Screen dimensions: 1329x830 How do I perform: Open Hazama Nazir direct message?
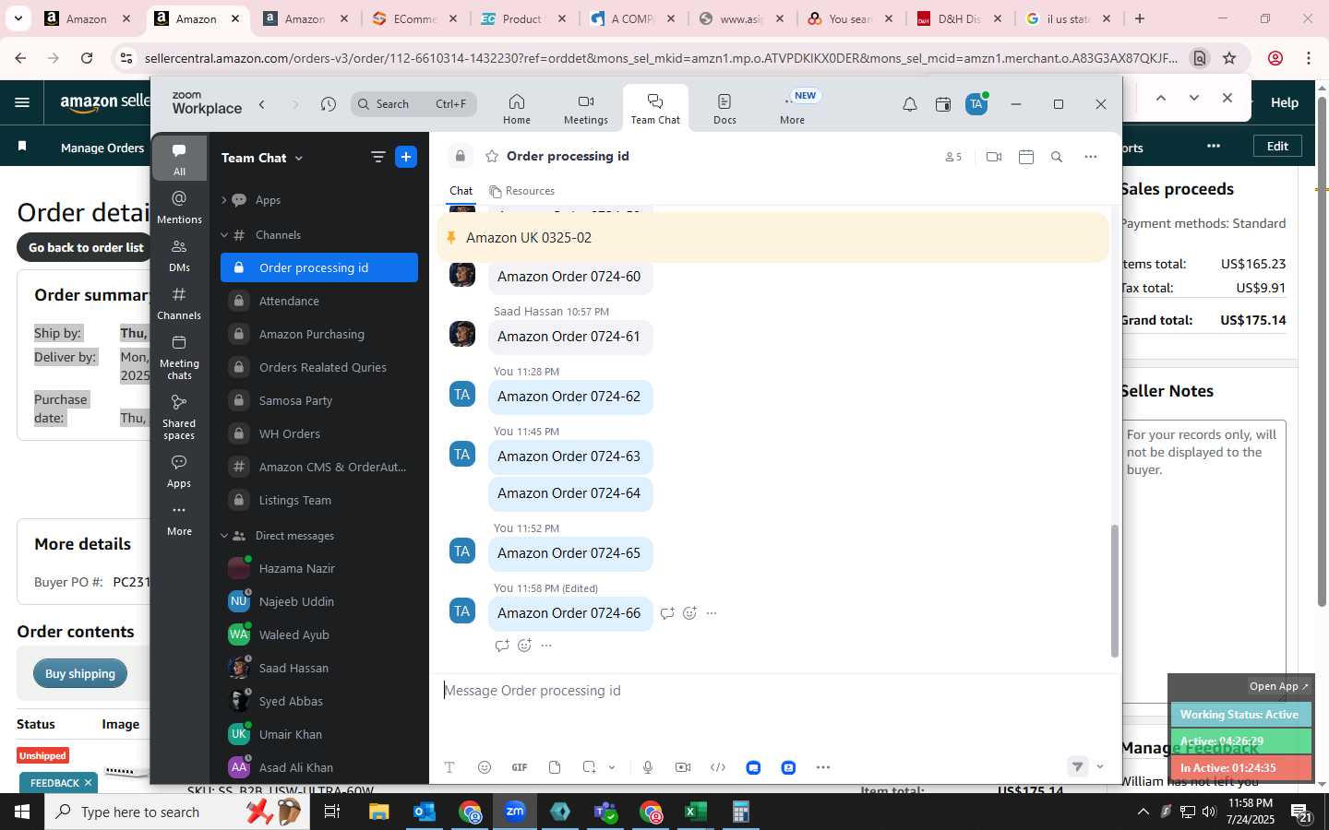click(x=319, y=568)
